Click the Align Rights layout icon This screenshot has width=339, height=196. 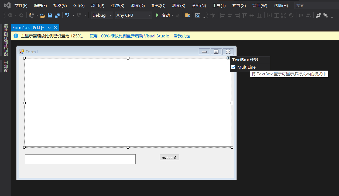pyautogui.click(x=237, y=15)
